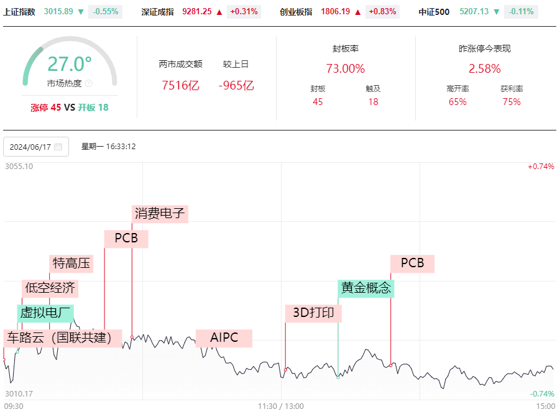The width and height of the screenshot is (560, 417).
Task: Select the 2024/06/17 date input field
Action: [36, 147]
